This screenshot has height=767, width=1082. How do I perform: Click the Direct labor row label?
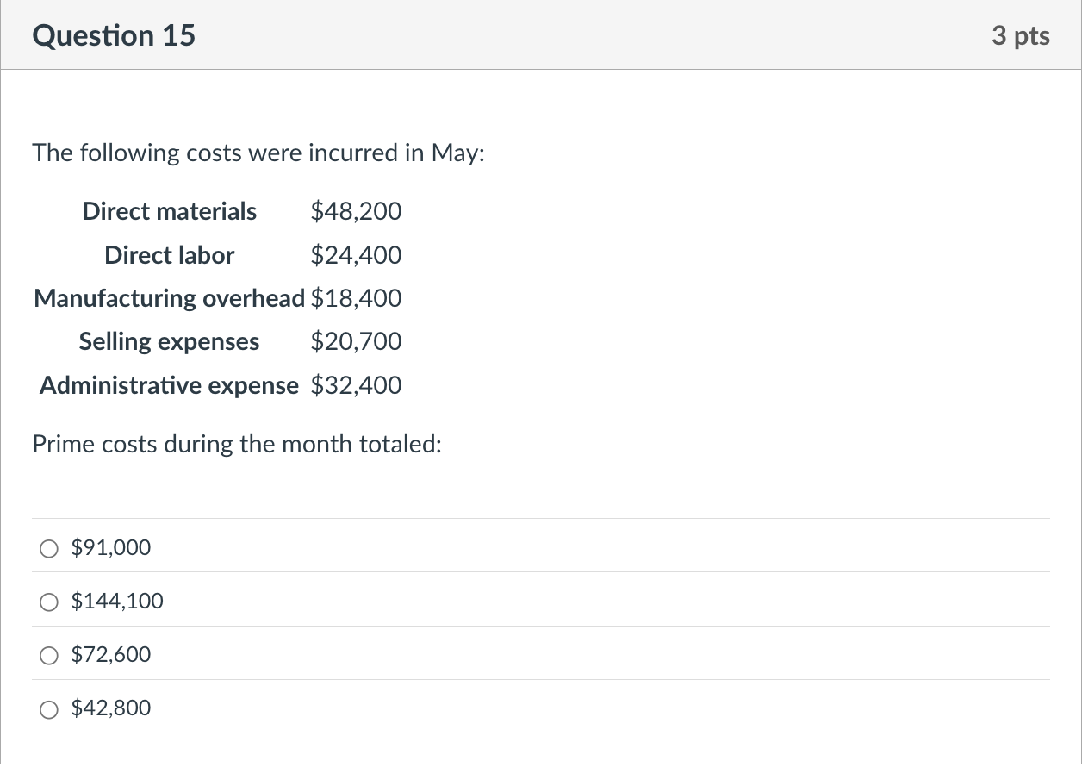169,255
